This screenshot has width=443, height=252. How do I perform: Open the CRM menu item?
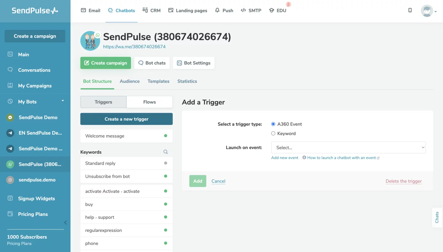tap(151, 10)
